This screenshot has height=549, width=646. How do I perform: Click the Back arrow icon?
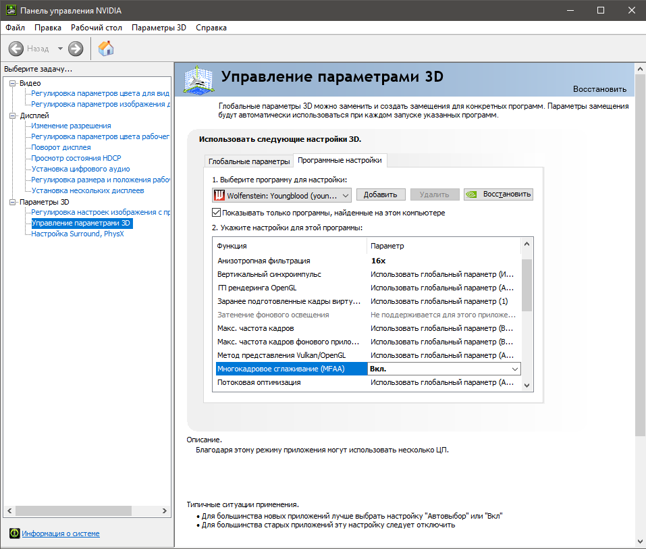(16, 49)
